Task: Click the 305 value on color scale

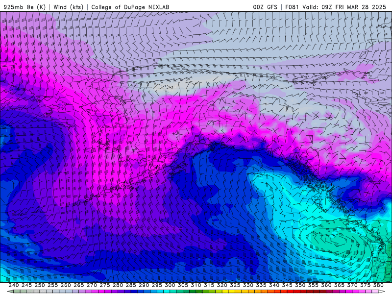Action: click(x=183, y=285)
